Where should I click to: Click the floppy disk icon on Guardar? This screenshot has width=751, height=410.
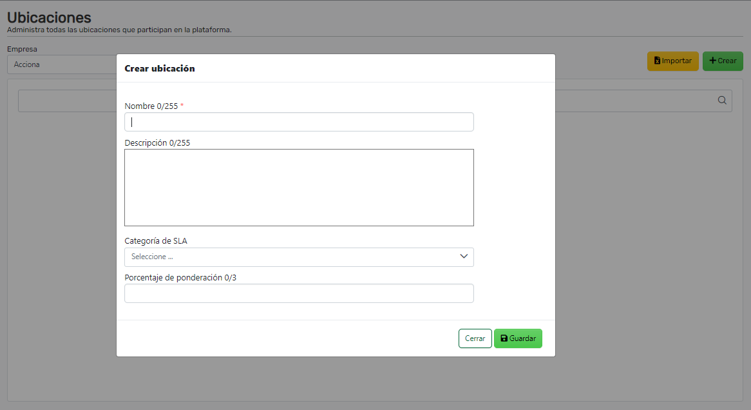(504, 338)
